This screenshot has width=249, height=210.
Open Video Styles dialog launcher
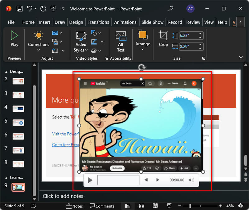coord(106,58)
